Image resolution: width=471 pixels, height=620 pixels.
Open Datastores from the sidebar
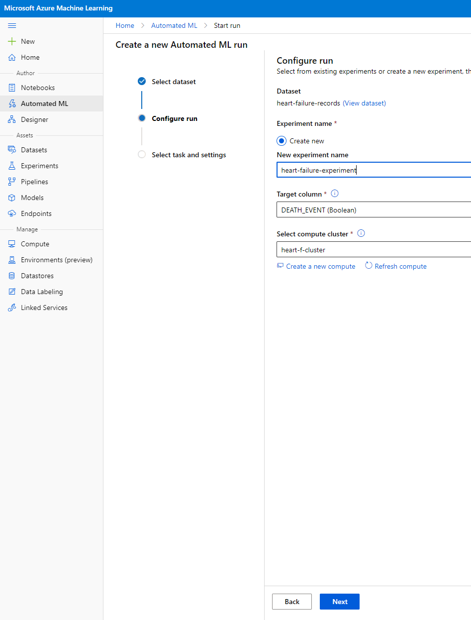pos(37,276)
